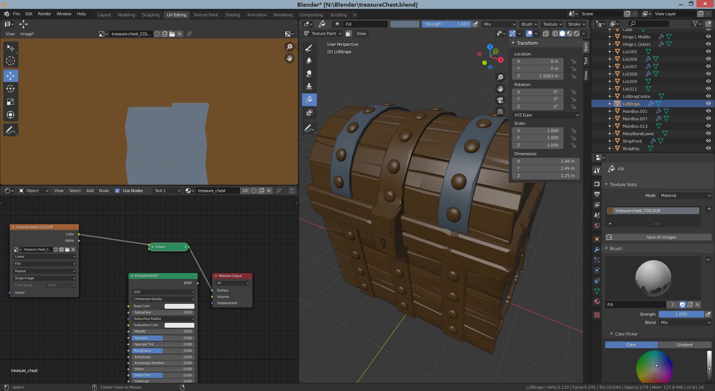Image resolution: width=715 pixels, height=391 pixels.
Task: Open the XYZ Euler rotation order dropdown
Action: pyautogui.click(x=546, y=115)
